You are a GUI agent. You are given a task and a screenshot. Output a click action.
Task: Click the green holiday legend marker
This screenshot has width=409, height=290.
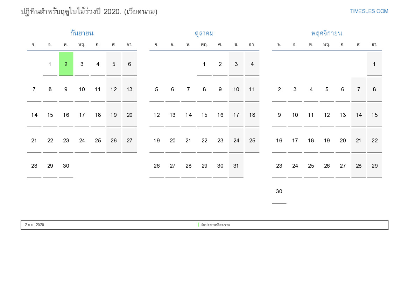(198, 225)
